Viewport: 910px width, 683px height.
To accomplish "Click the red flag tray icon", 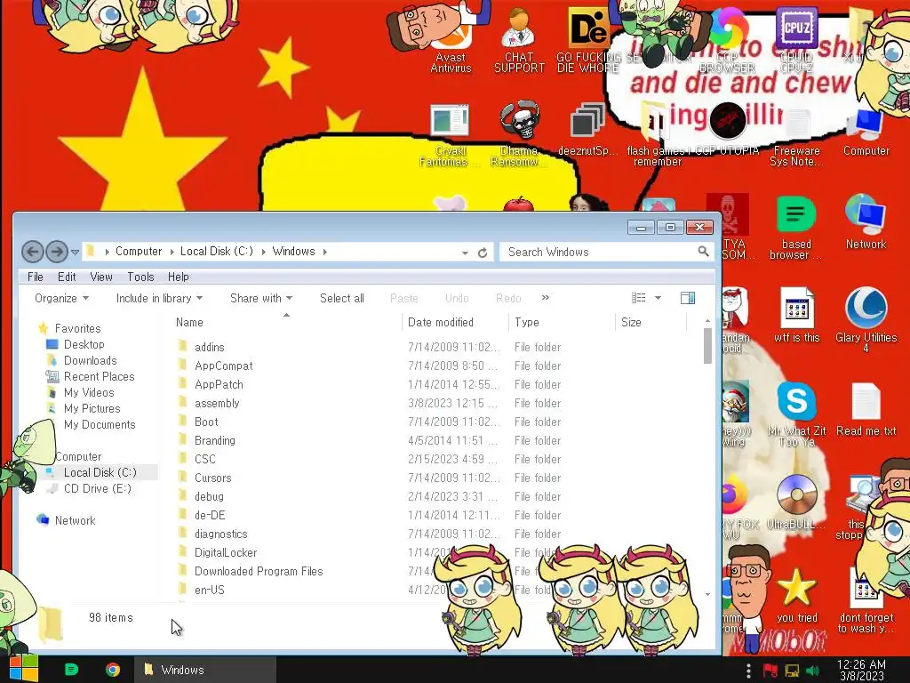I will (770, 671).
